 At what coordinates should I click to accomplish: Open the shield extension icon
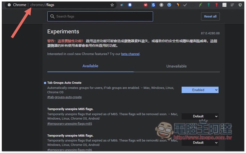coord(240,5)
